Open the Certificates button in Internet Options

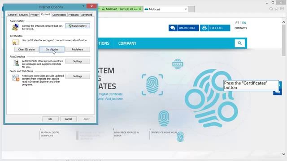pyautogui.click(x=52, y=50)
